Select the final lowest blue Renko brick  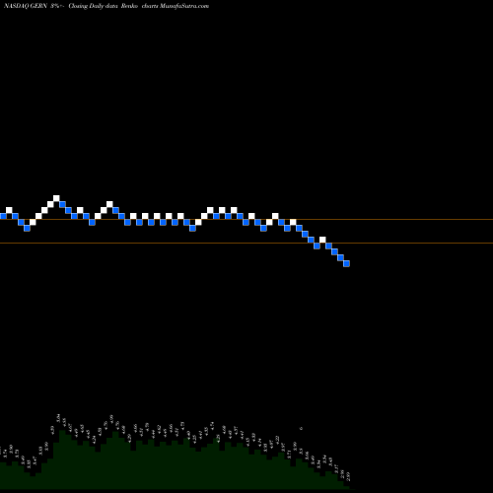[x=346, y=263]
